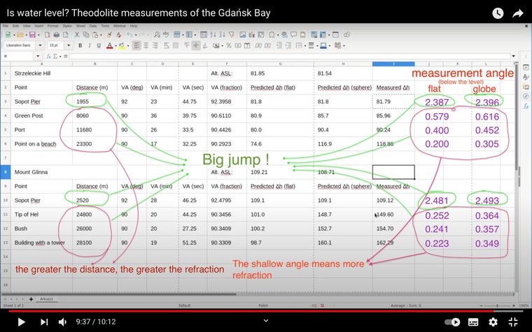Toggle Bold formatting in spreadsheet toolbar
532x332 pixels.
point(80,45)
